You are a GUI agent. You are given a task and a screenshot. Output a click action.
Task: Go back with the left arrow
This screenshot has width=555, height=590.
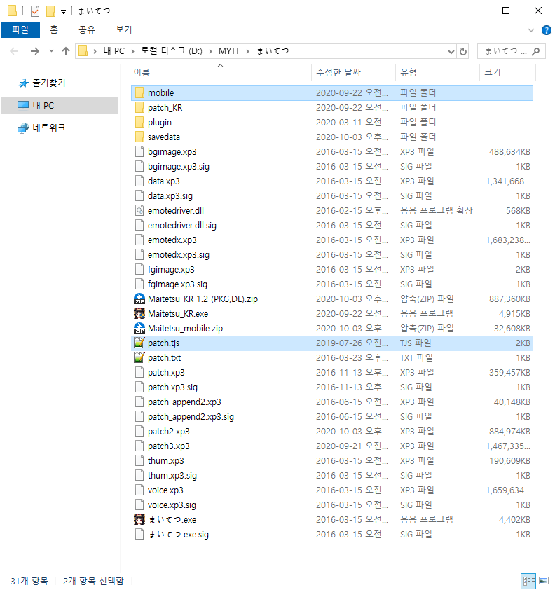(x=14, y=51)
